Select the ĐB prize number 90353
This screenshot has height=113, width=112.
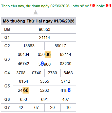point(45,30)
